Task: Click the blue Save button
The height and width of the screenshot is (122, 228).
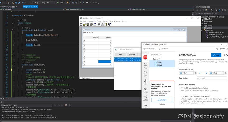Action: tap(216, 55)
